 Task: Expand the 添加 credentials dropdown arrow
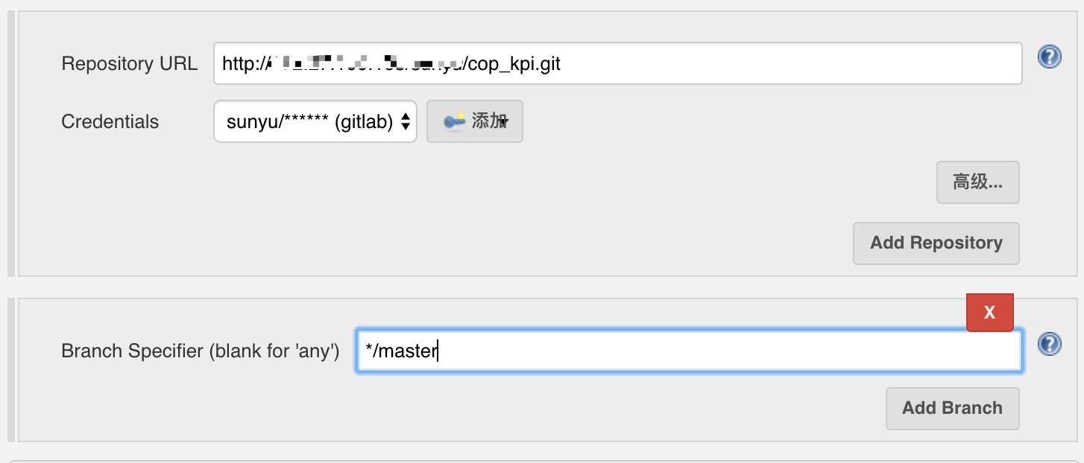click(505, 123)
